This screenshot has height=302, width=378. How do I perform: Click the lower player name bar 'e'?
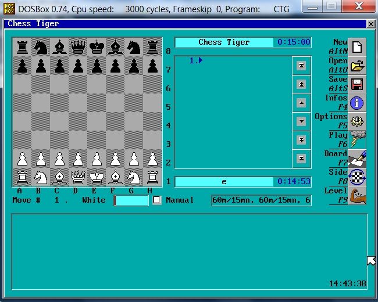224,182
